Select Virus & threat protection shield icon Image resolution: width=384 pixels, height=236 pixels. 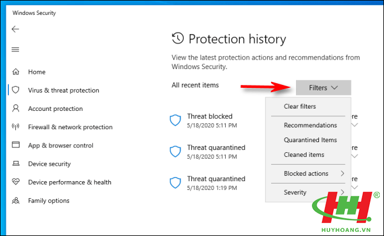click(x=16, y=90)
